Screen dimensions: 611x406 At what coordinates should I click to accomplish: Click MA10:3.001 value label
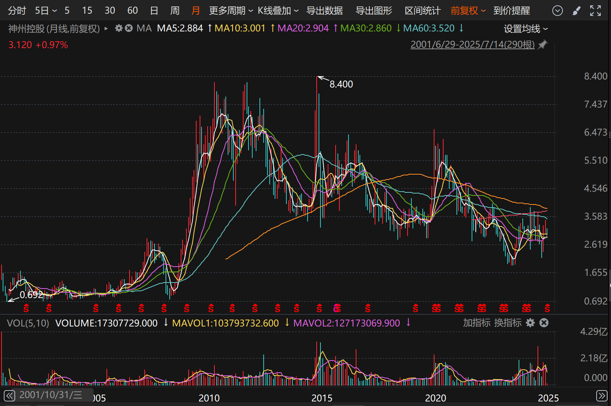pos(240,28)
